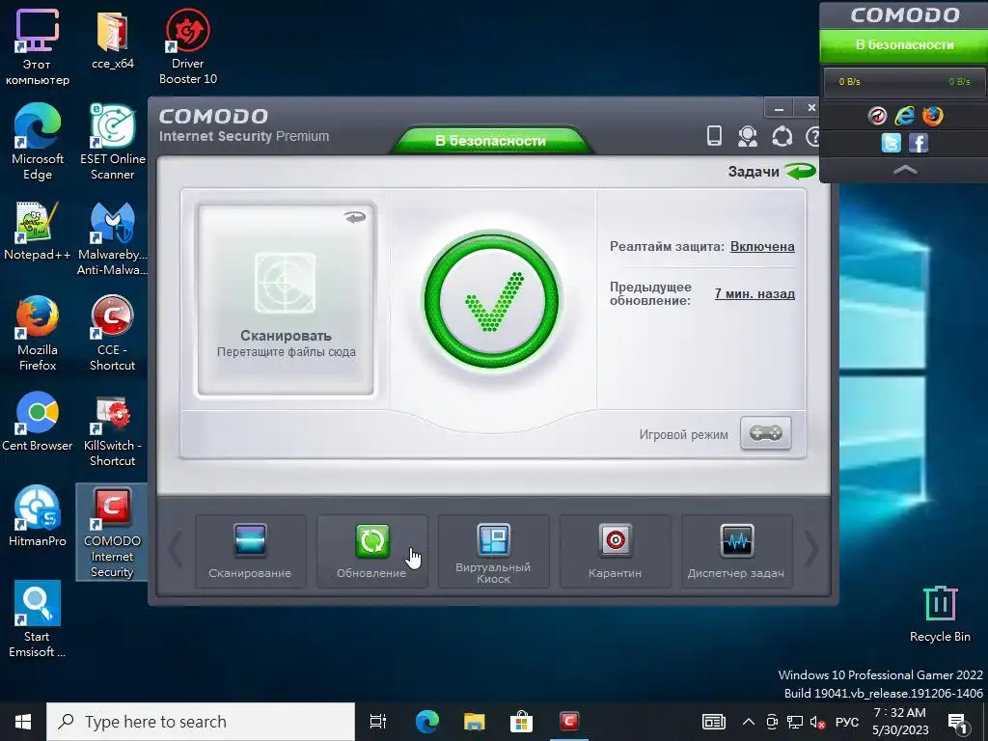Run the Обновление update task

371,551
